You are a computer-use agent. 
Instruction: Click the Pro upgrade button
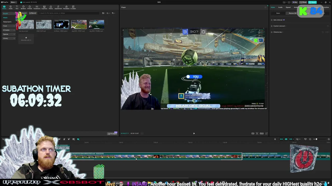pos(295,2)
